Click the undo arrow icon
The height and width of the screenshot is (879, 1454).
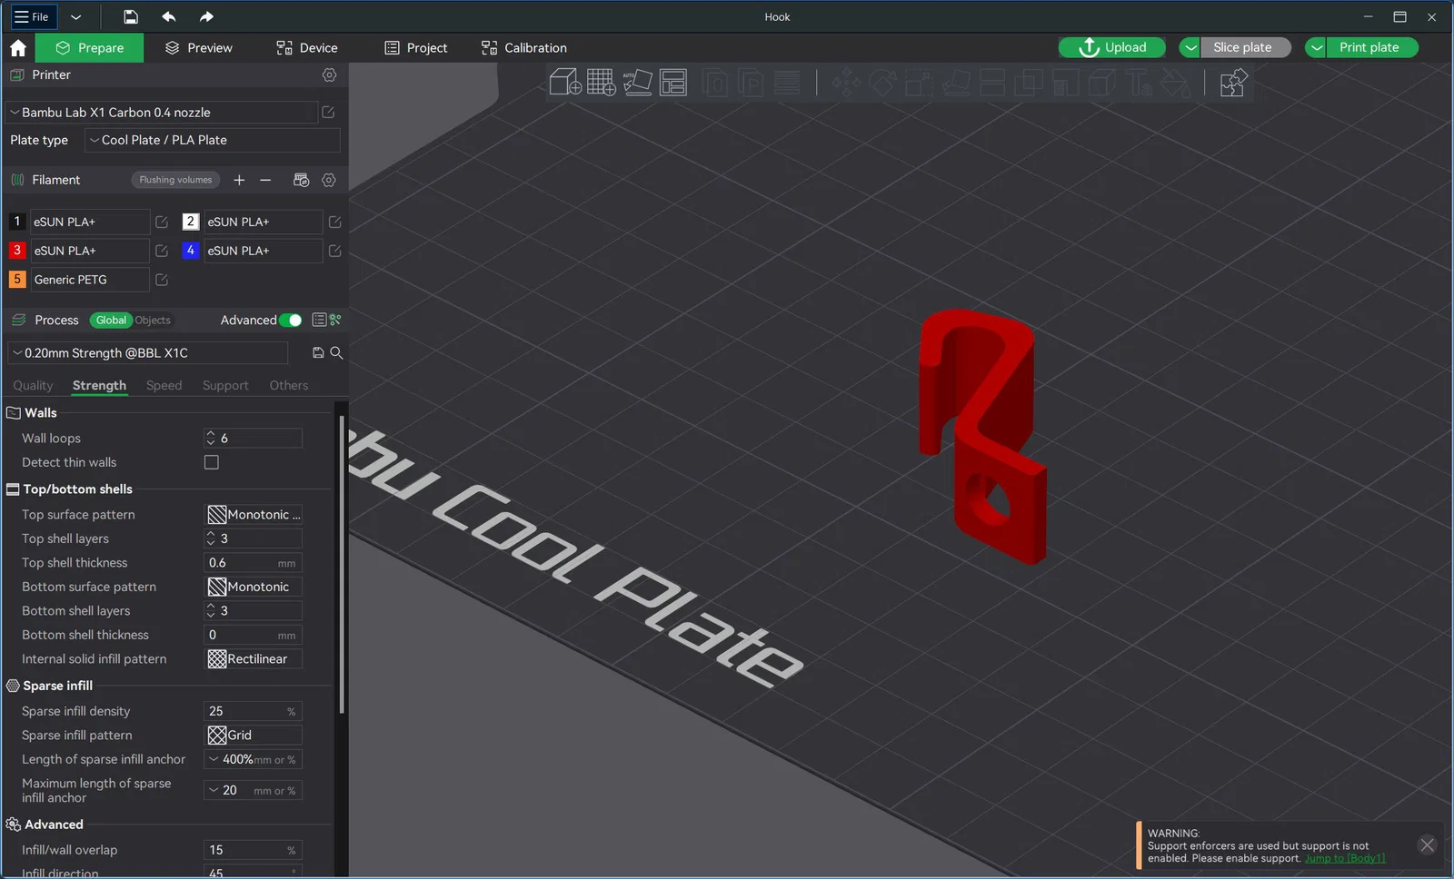(169, 16)
